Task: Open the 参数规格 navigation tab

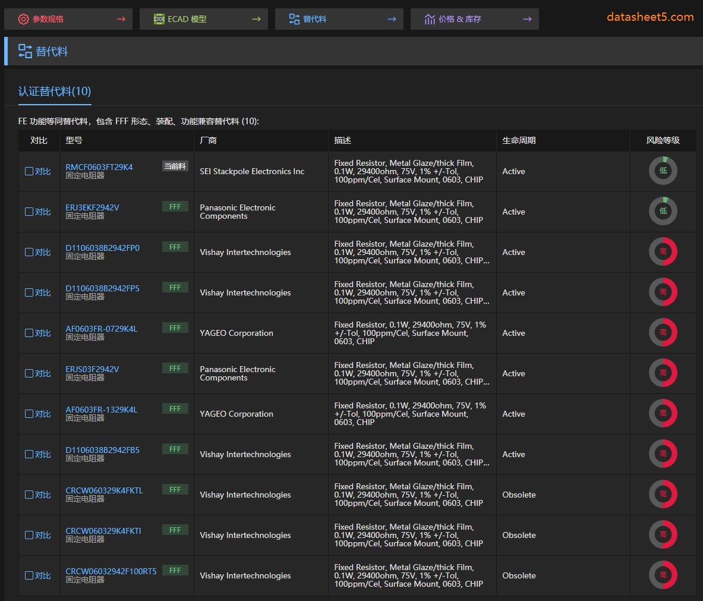Action: point(68,19)
